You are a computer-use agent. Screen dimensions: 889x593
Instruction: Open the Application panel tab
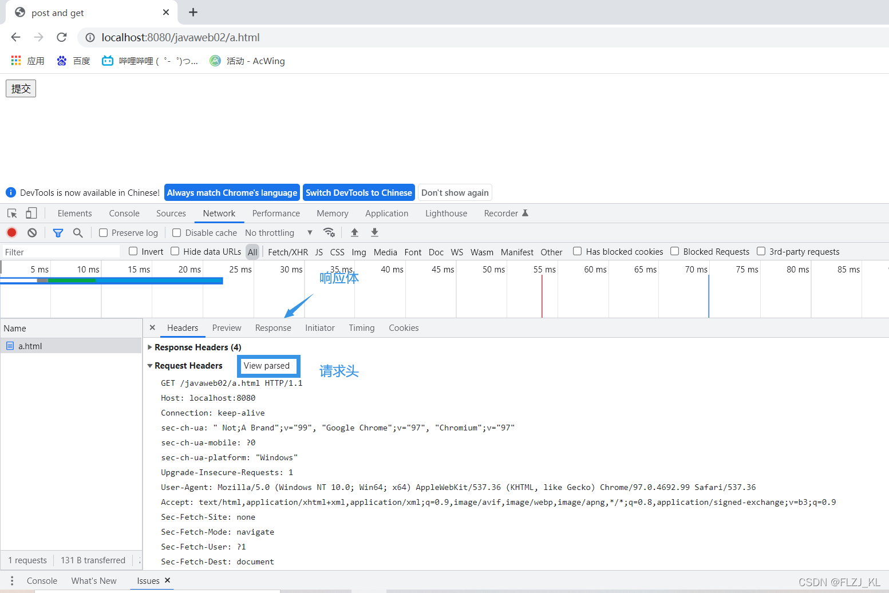(x=387, y=214)
